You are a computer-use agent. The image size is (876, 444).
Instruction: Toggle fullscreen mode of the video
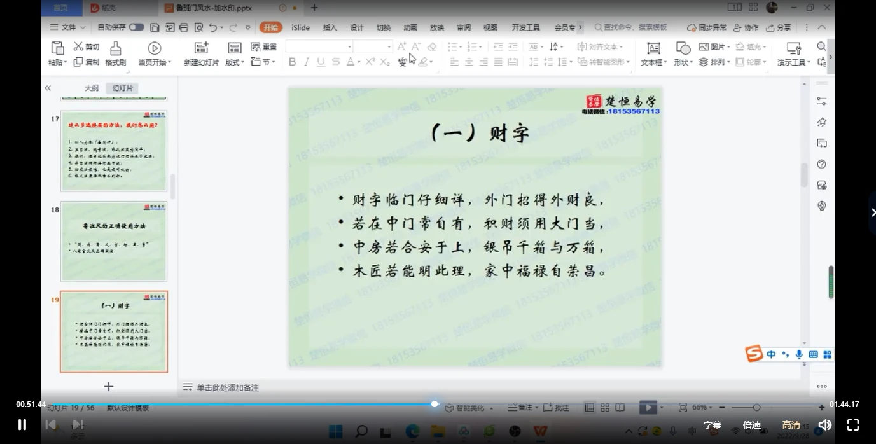click(853, 425)
